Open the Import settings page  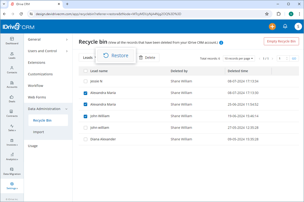[x=38, y=132]
